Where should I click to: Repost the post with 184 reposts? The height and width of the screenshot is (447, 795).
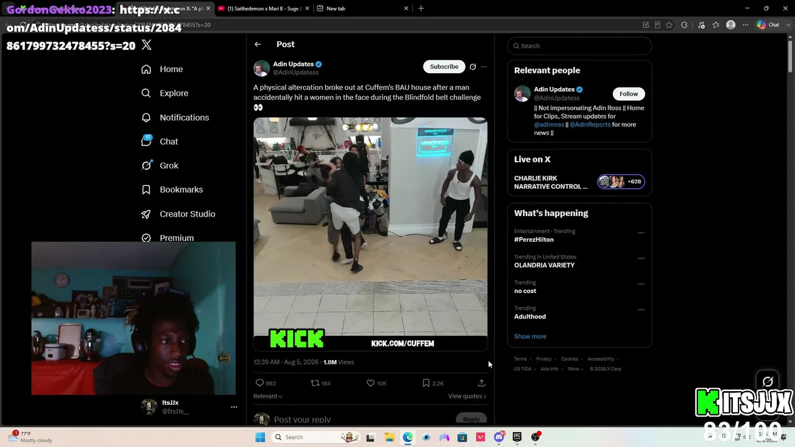[x=320, y=383]
